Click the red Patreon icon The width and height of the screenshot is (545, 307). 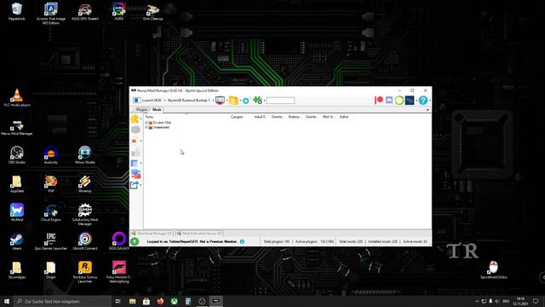click(378, 101)
